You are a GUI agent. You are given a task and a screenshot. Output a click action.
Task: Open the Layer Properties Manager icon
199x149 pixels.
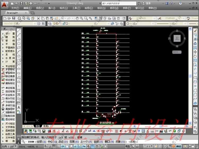tap(50, 24)
